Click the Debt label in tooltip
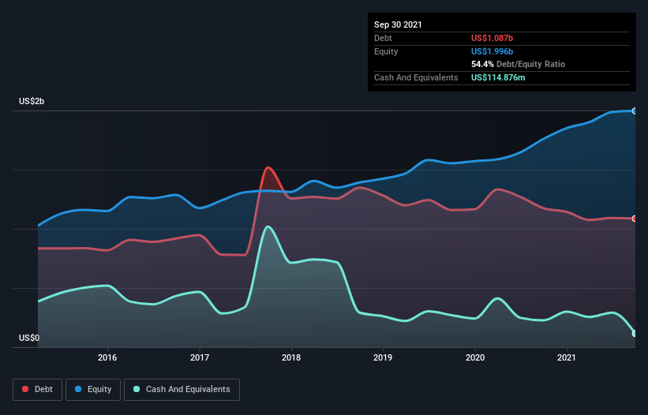The image size is (648, 415). click(x=383, y=38)
